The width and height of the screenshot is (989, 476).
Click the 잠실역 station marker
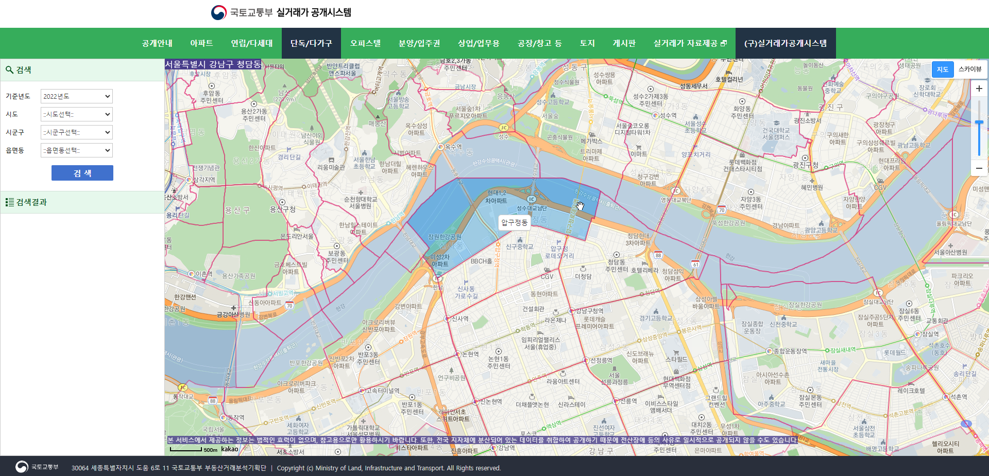(917, 334)
